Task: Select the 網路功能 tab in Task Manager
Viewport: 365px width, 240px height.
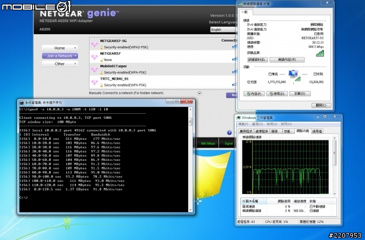Action: [303, 131]
